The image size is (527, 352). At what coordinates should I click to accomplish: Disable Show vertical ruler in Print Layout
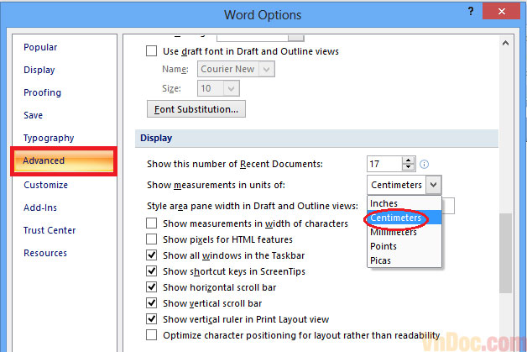coord(152,319)
